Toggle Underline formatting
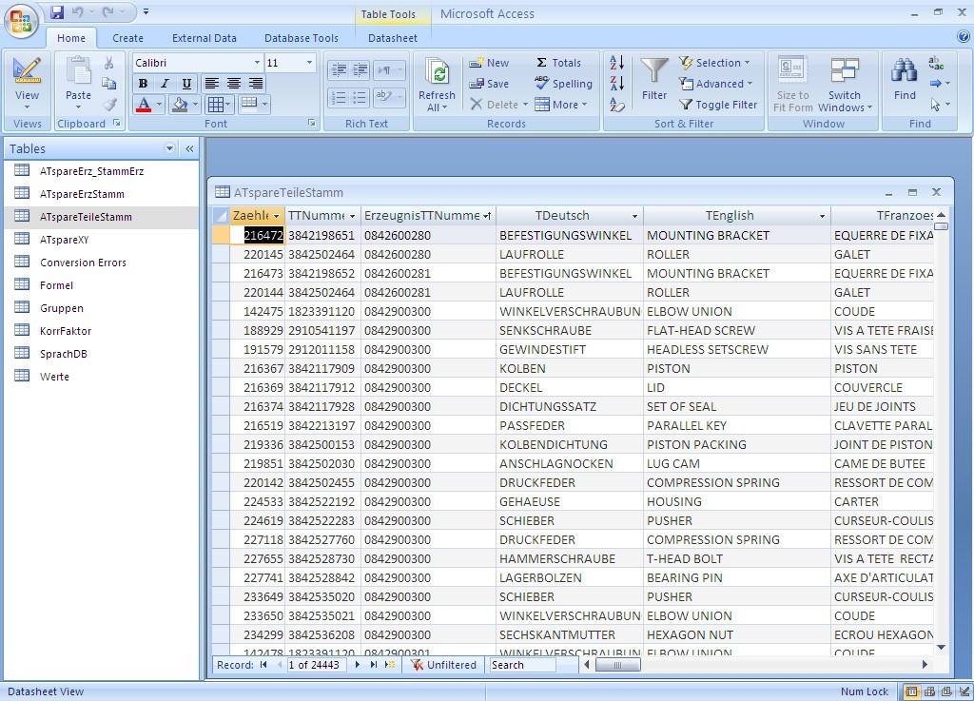Viewport: 974px width, 701px height. point(186,83)
